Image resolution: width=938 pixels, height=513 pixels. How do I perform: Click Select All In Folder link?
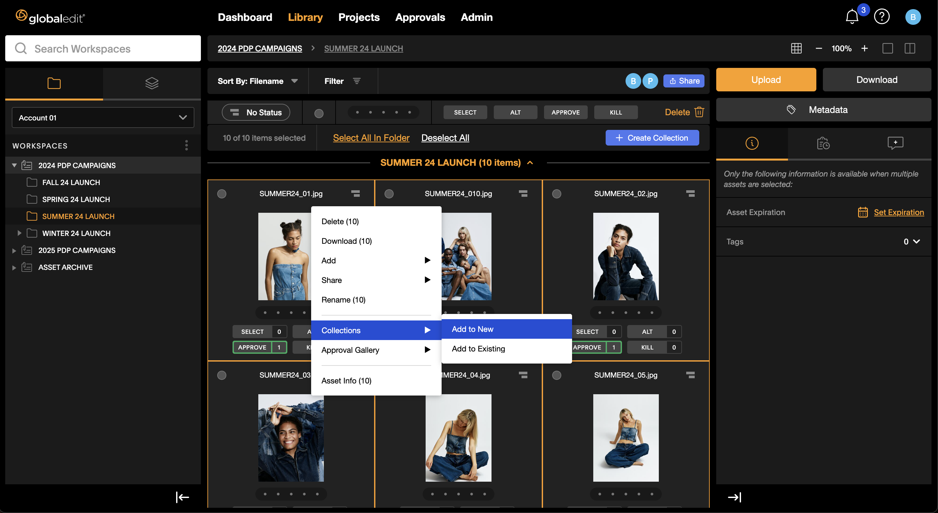coord(371,138)
